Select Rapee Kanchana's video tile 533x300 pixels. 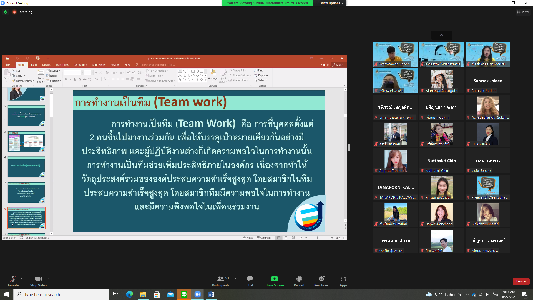point(441,214)
